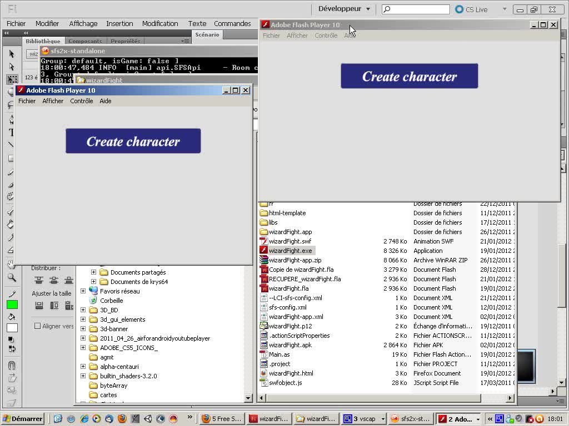Switch to the Composants tab
Screen dimensions: 569x426
pyautogui.click(x=85, y=41)
